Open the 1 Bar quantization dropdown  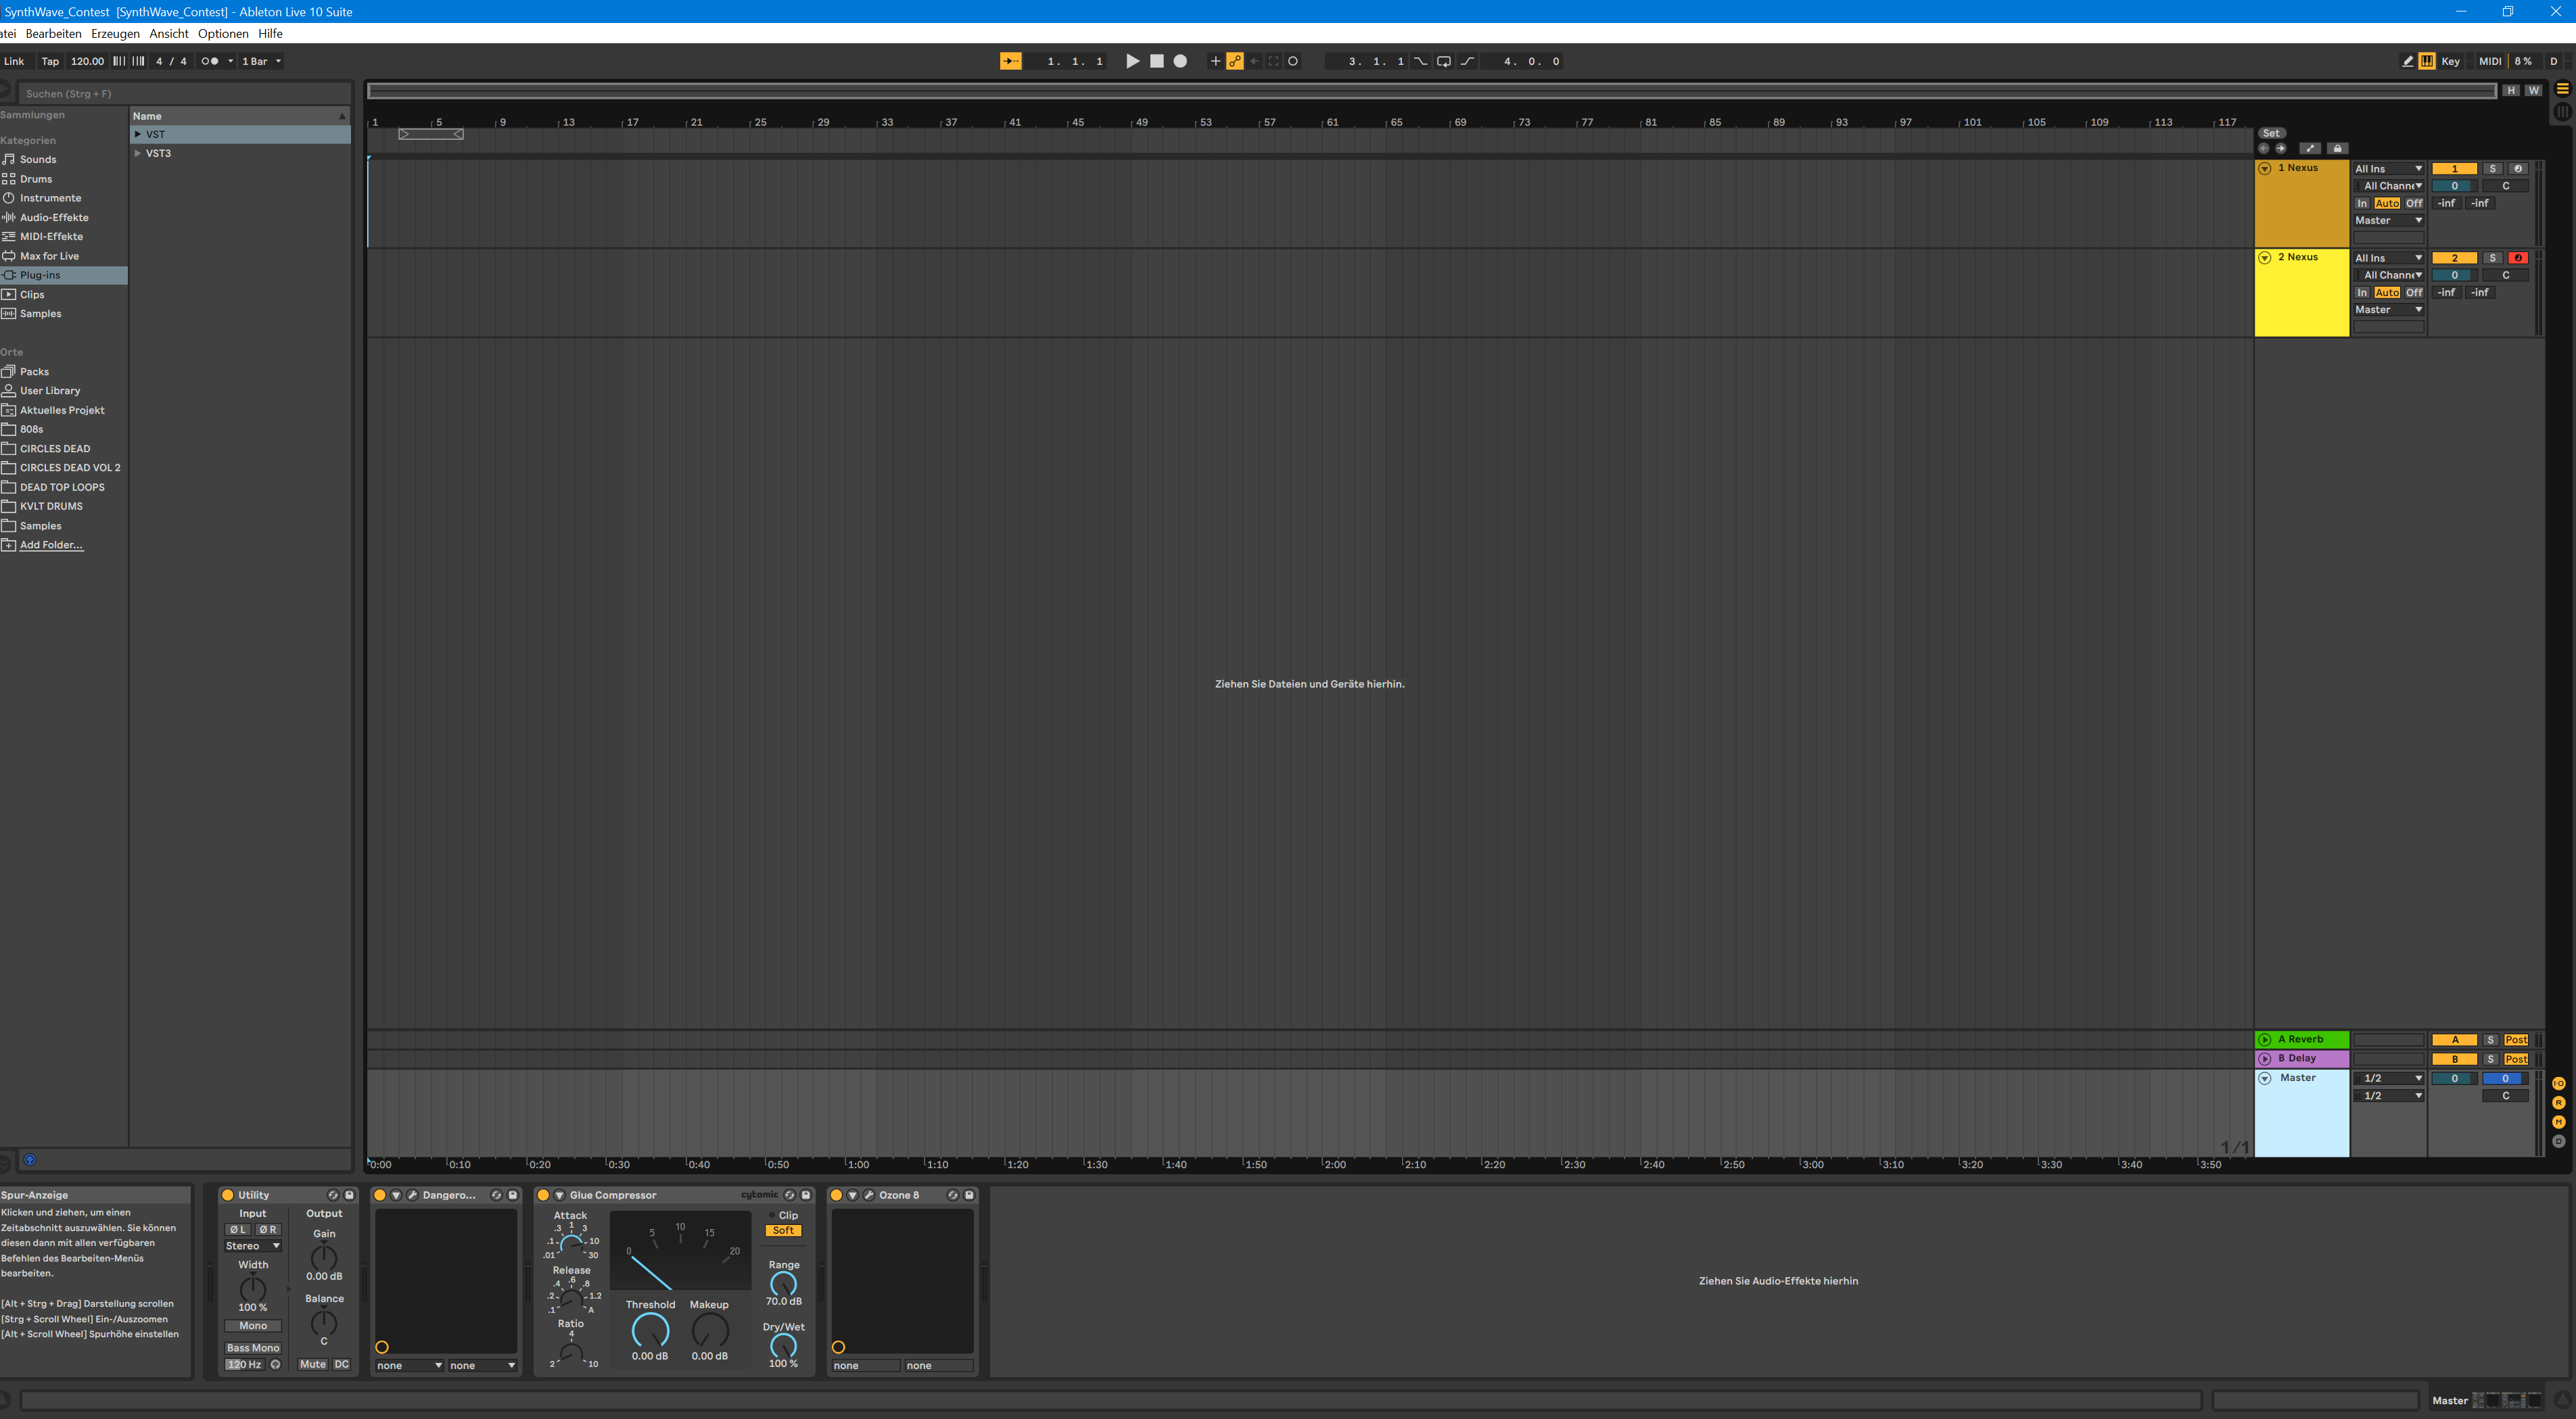click(261, 61)
